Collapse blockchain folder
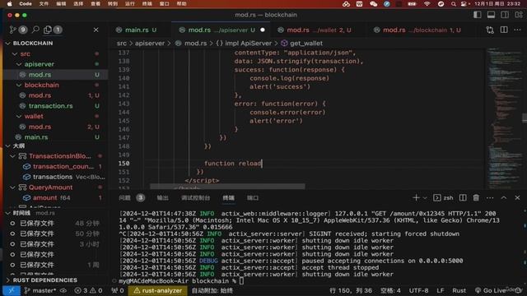Image resolution: width=527 pixels, height=296 pixels. pos(19,85)
